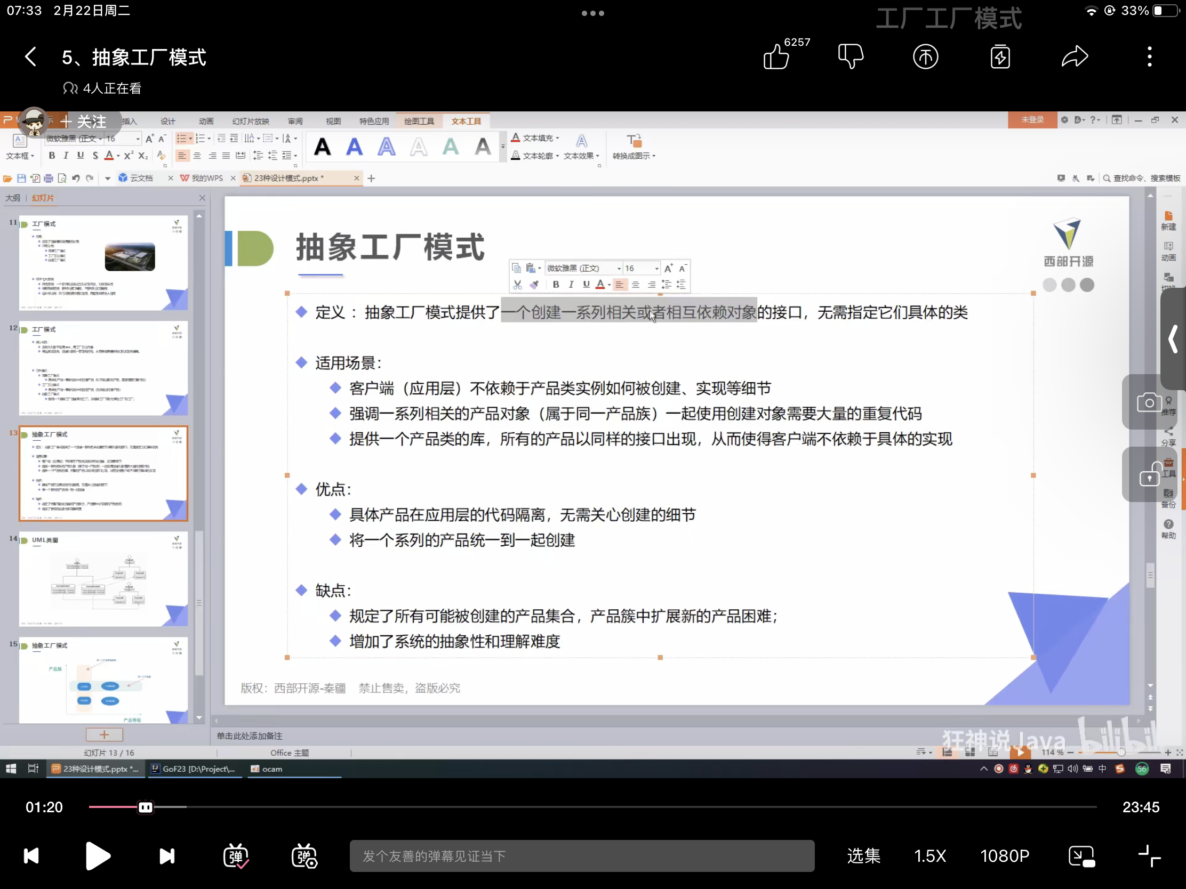The width and height of the screenshot is (1186, 889).
Task: Toggle left alignment in ribbon
Action: pos(182,156)
